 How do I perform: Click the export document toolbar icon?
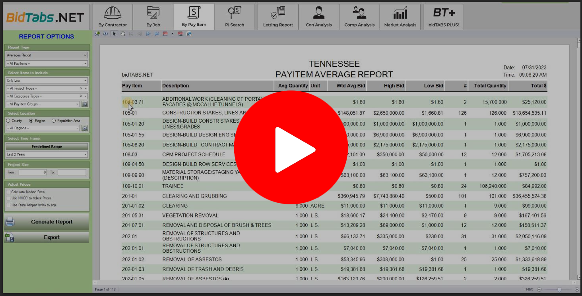point(189,34)
